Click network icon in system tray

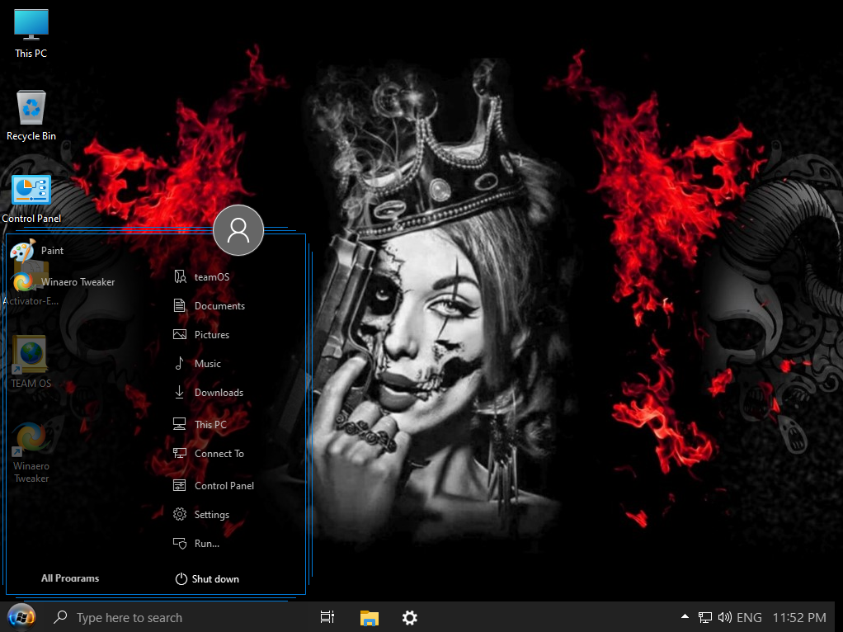(705, 617)
